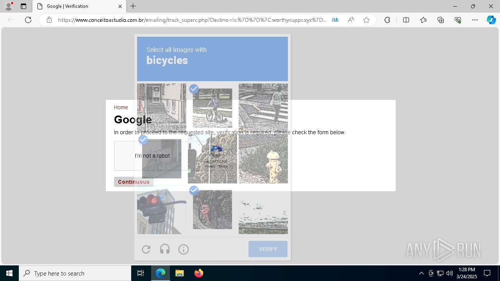Click the address bar URL
The image size is (500, 281).
pos(192,20)
